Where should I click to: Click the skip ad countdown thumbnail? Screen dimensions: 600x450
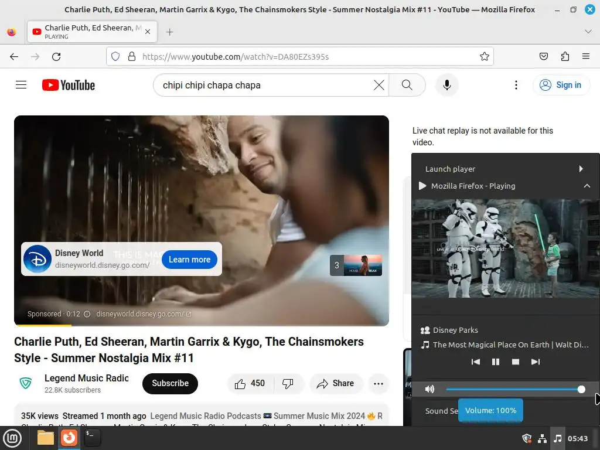click(x=356, y=265)
